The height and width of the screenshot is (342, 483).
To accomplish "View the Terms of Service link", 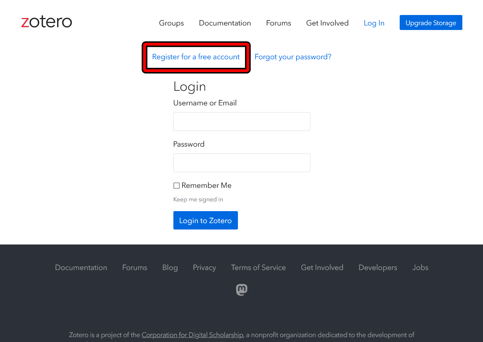I will point(258,267).
